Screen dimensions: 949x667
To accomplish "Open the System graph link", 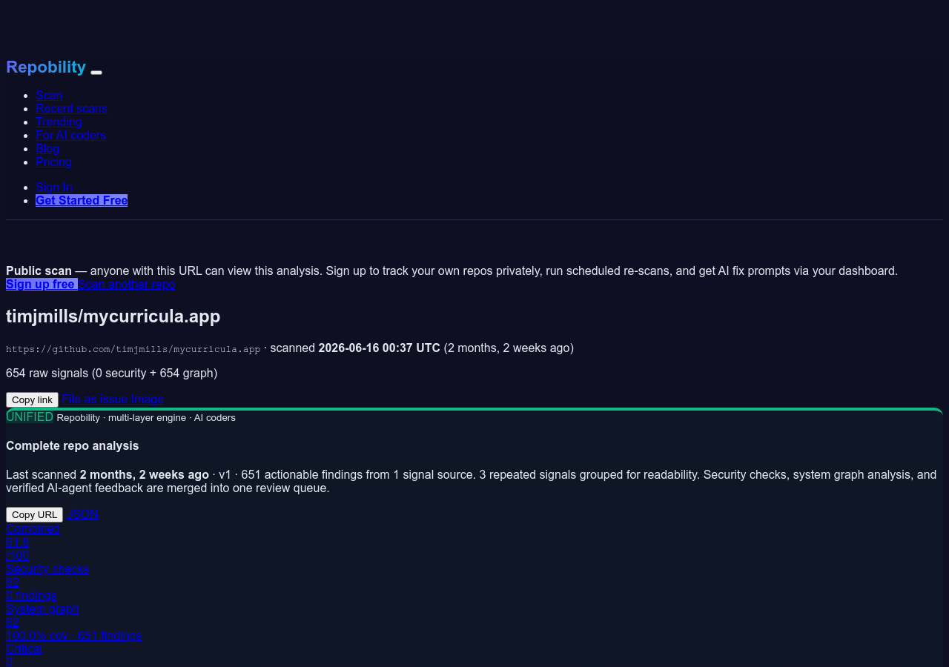I will 42,608.
